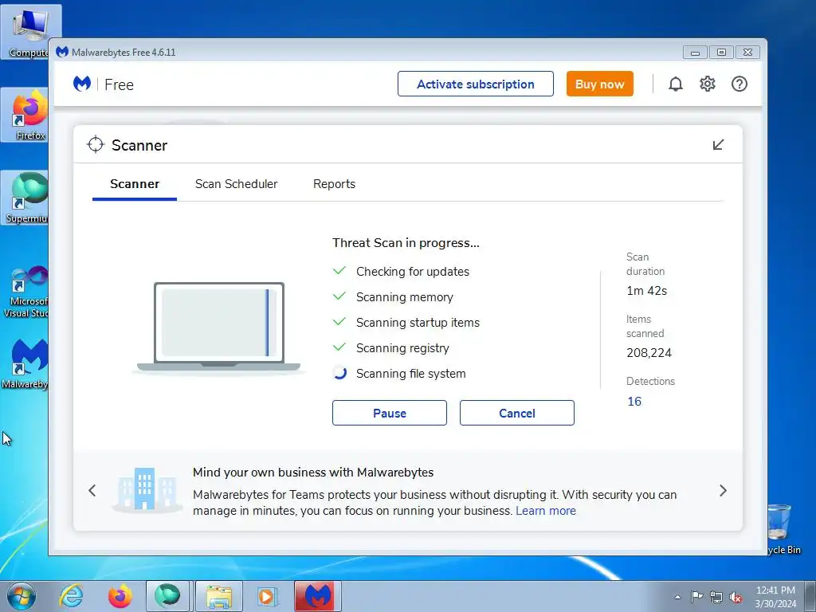Click the Malwarebytes title bar logo
Image resolution: width=816 pixels, height=612 pixels.
pyautogui.click(x=62, y=52)
